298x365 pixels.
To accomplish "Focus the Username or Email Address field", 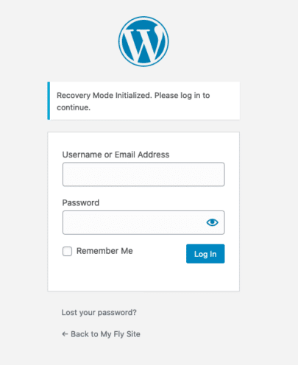I will click(x=143, y=174).
